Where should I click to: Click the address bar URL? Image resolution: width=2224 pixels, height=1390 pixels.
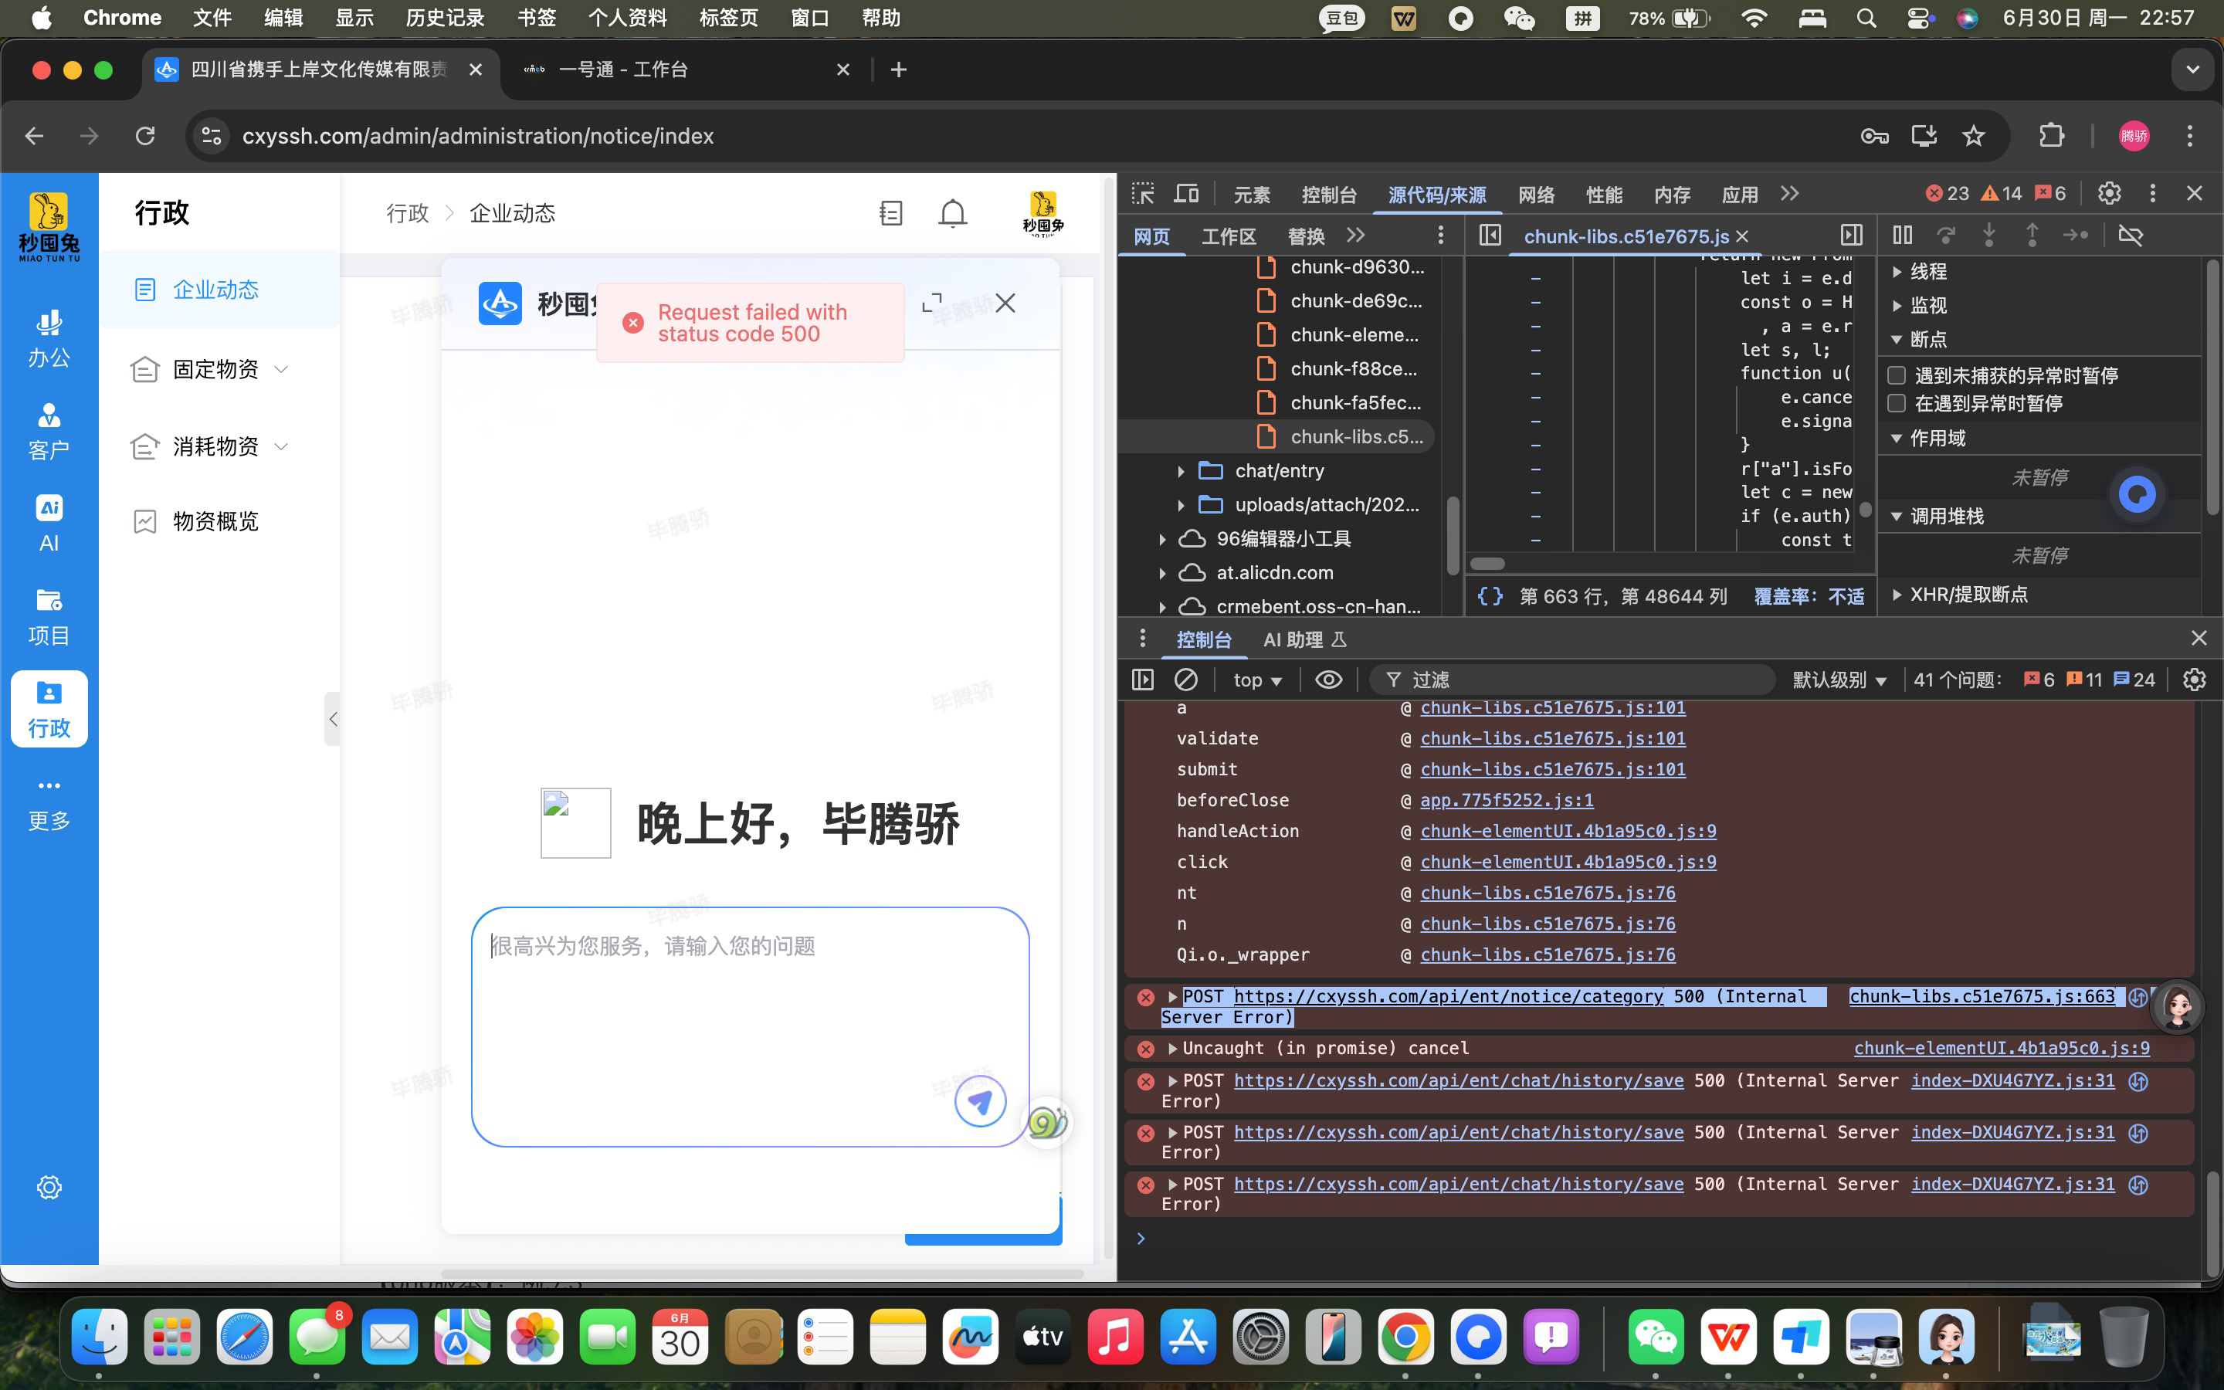click(x=477, y=136)
